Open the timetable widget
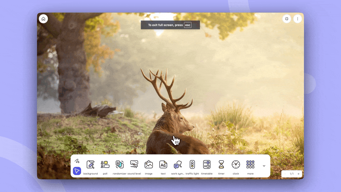341x192 pixels. point(207,167)
